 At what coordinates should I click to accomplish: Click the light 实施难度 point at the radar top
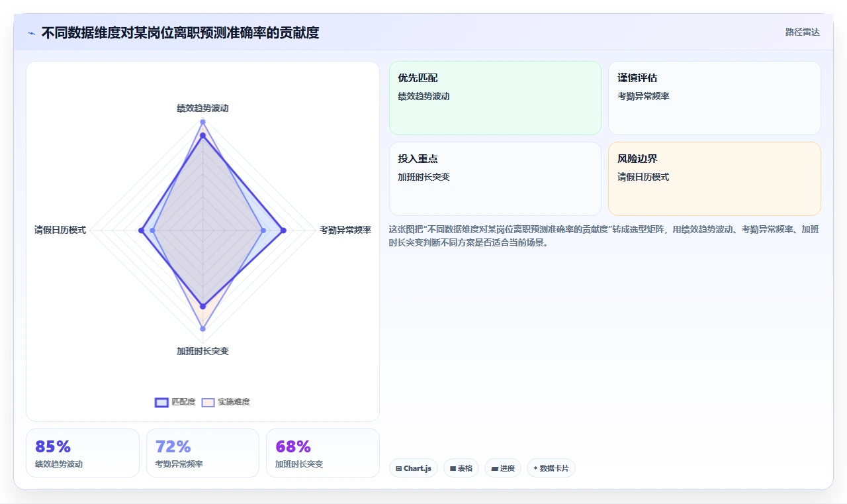coord(202,122)
